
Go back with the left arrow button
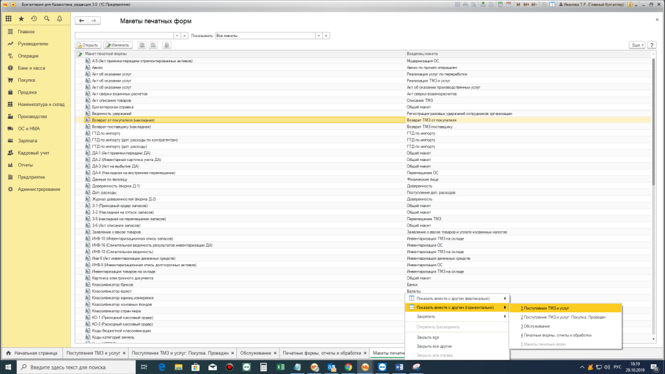pyautogui.click(x=81, y=20)
